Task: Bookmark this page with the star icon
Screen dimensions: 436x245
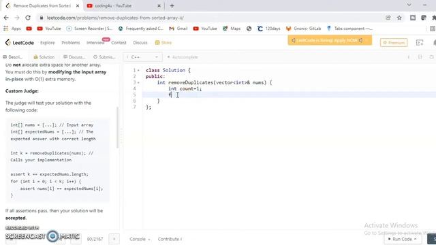Action: [399, 18]
